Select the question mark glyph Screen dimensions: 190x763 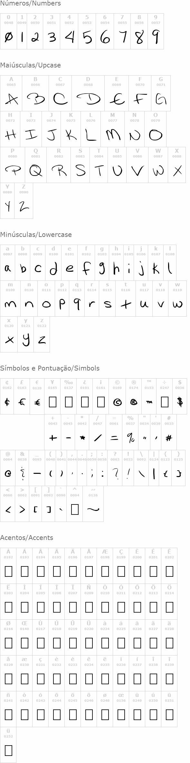click(x=115, y=473)
